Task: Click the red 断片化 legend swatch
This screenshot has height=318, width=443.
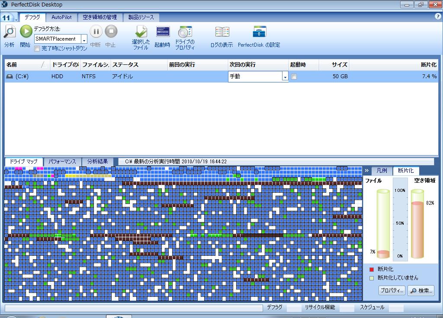Action: point(372,269)
